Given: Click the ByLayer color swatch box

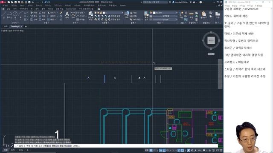Looking at the screenshot, I should click(154, 13).
